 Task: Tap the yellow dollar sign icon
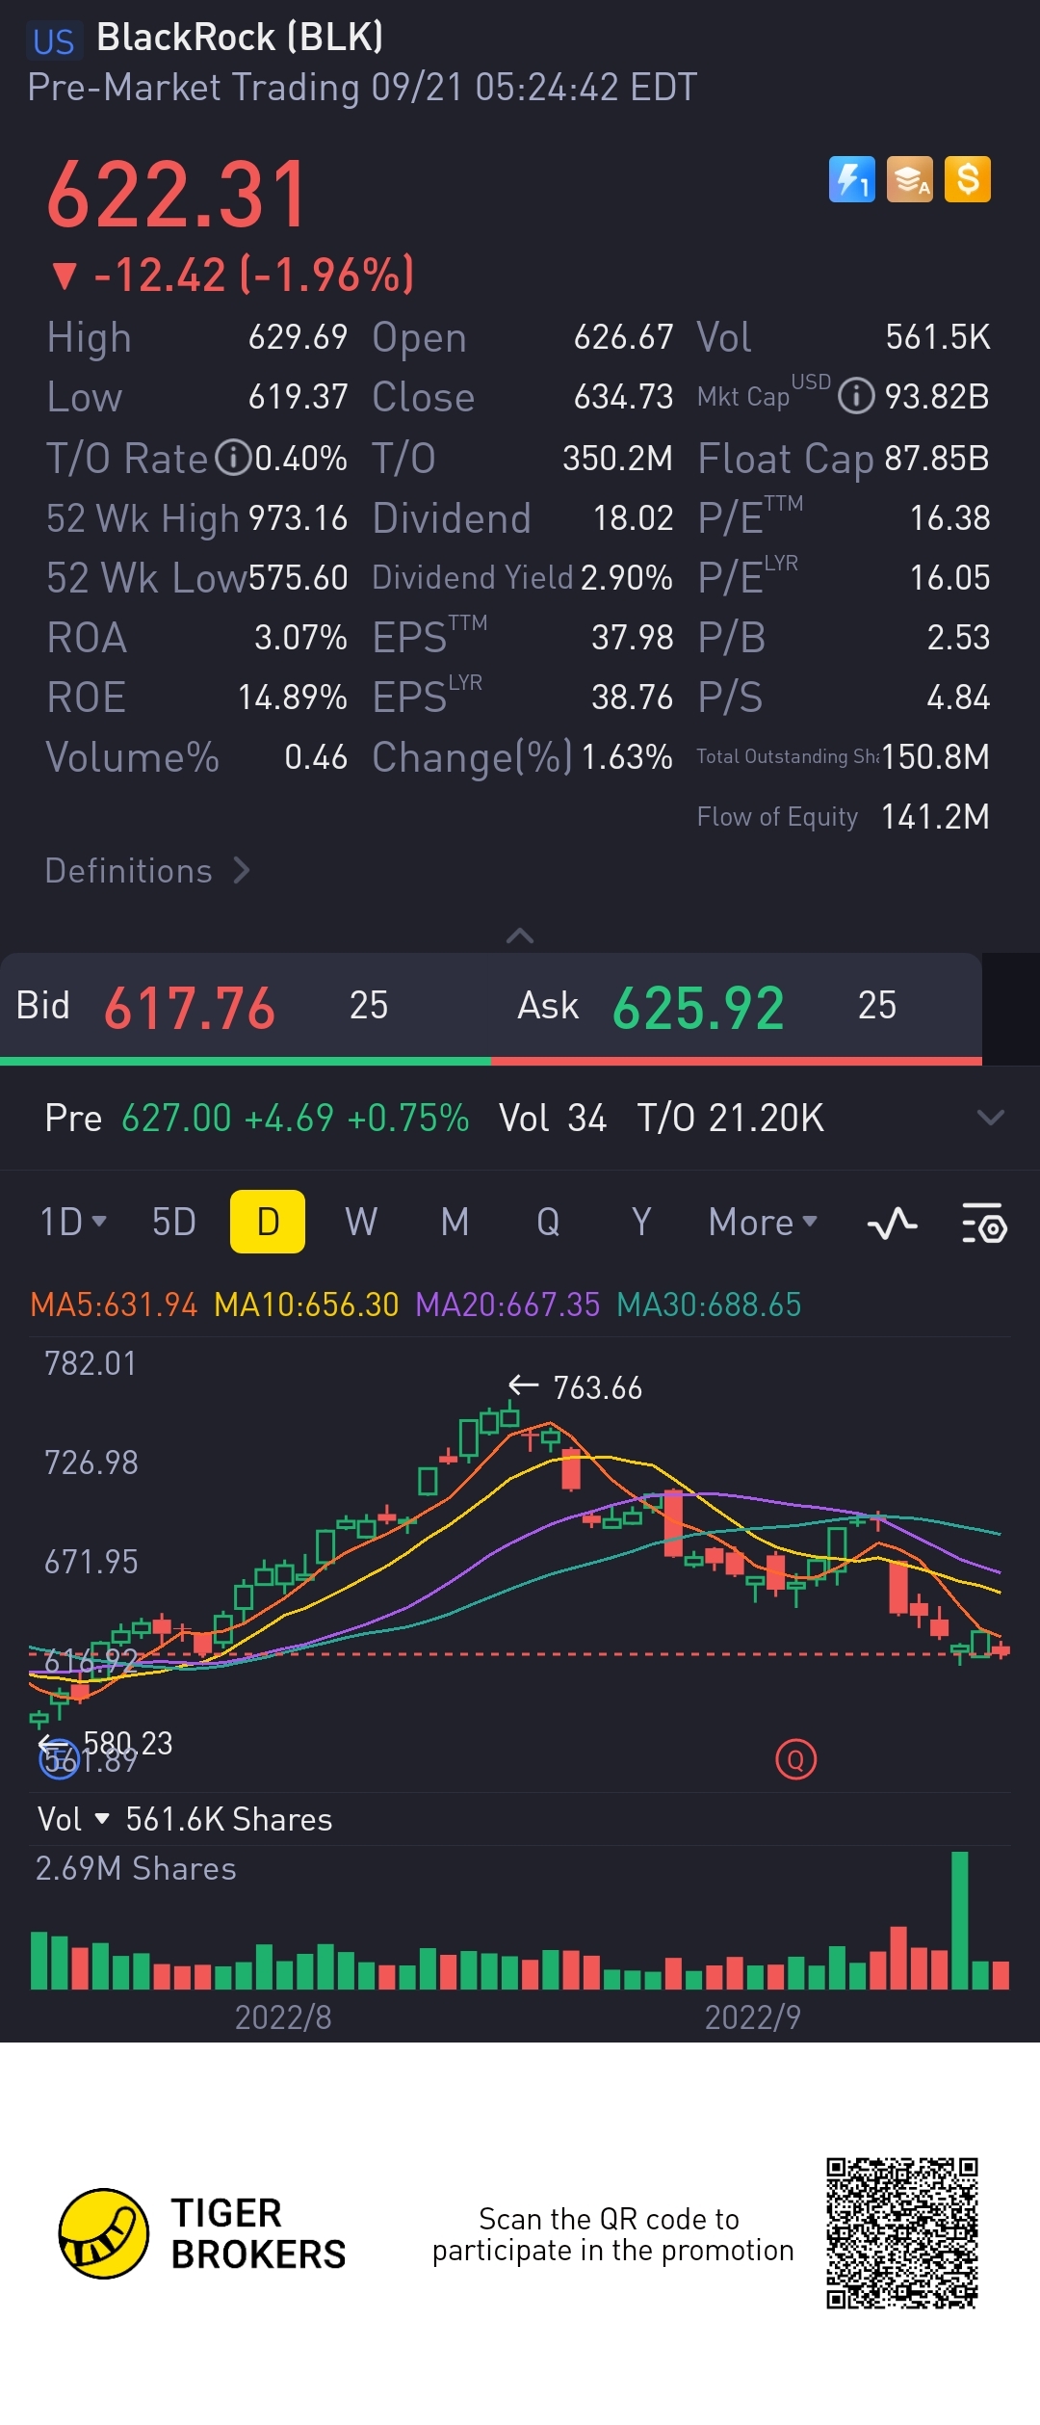pyautogui.click(x=968, y=179)
